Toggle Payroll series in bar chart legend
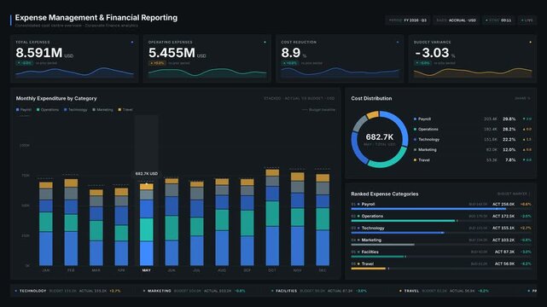547x307 pixels. (24, 109)
